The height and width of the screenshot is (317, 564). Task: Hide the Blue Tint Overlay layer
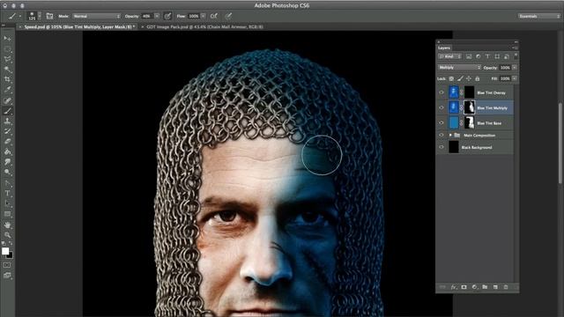coord(442,92)
